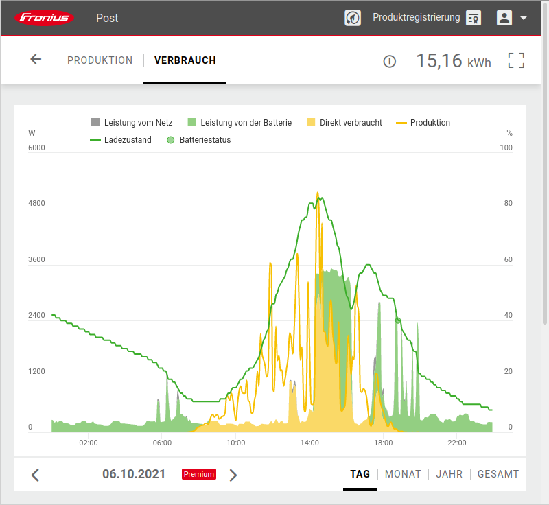549x505 pixels.
Task: Advance to the next day
Action: tap(233, 474)
